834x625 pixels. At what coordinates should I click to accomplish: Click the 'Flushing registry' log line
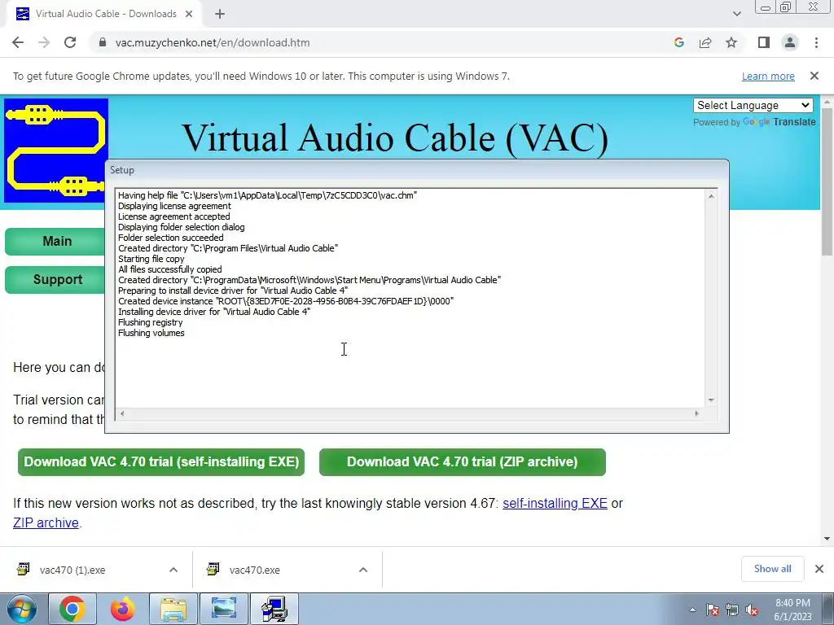tap(150, 322)
